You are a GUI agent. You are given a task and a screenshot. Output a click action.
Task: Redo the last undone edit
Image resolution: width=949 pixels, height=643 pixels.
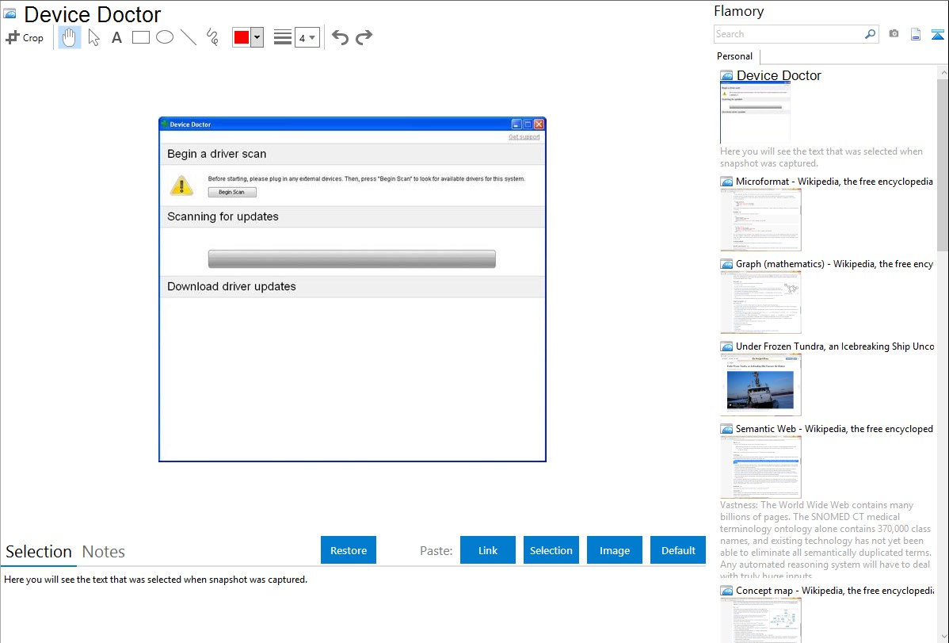pyautogui.click(x=364, y=37)
